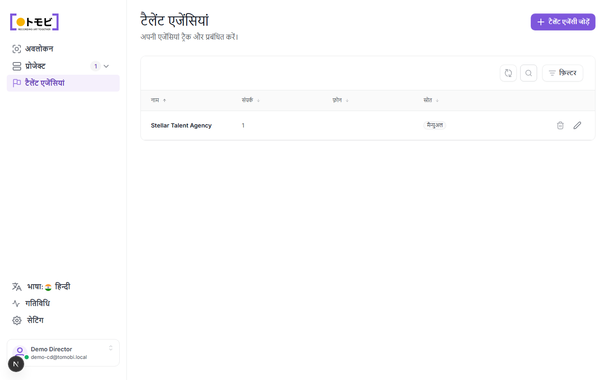Image resolution: width=609 pixels, height=380 pixels.
Task: Open प्रोजेक्ट section in sidebar
Action: [63, 66]
